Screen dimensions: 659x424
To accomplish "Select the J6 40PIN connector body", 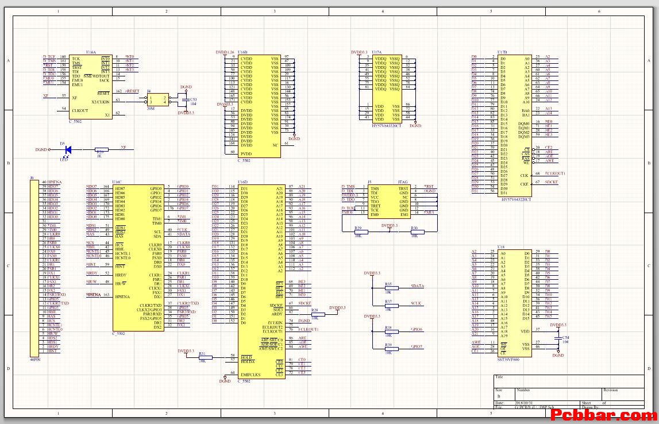I will 34,268.
